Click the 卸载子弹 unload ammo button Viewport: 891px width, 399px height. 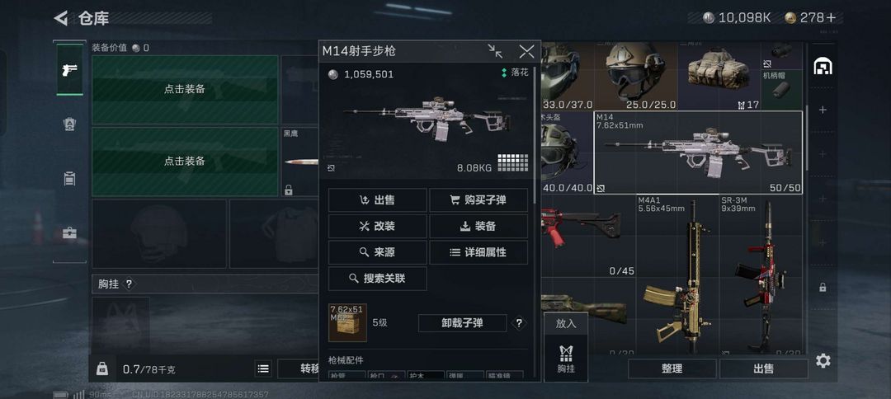[462, 323]
